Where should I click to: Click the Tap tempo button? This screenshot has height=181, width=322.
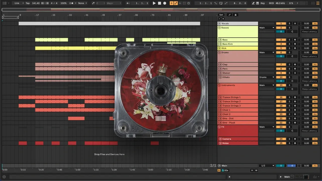[28, 3]
